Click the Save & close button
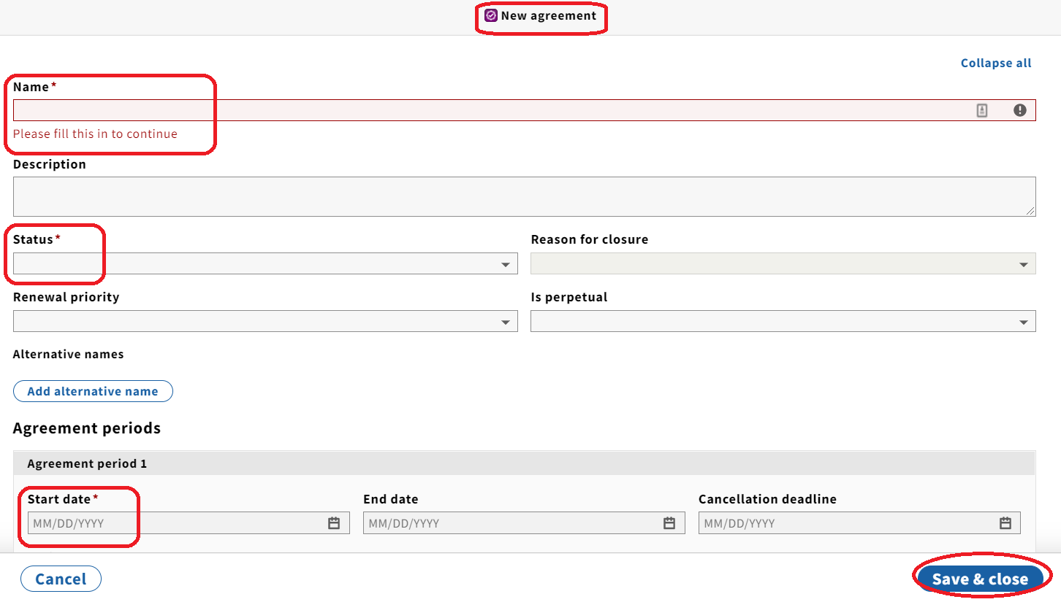The height and width of the screenshot is (602, 1061). coord(980,579)
